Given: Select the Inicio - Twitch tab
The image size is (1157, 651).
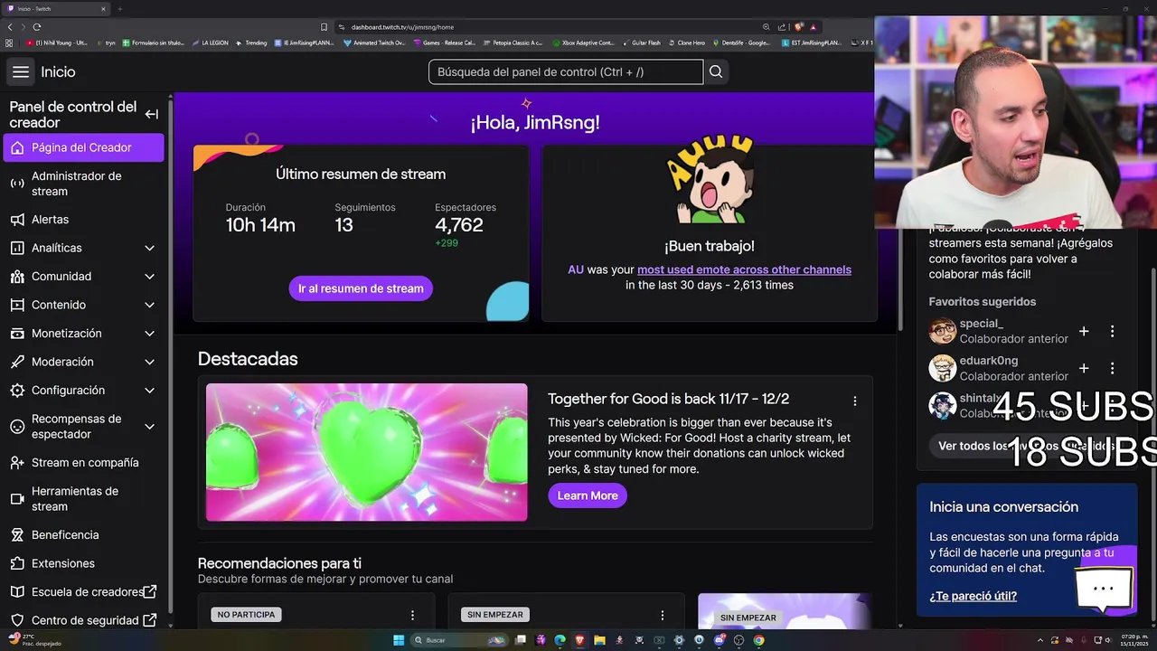Looking at the screenshot, I should click(x=54, y=9).
